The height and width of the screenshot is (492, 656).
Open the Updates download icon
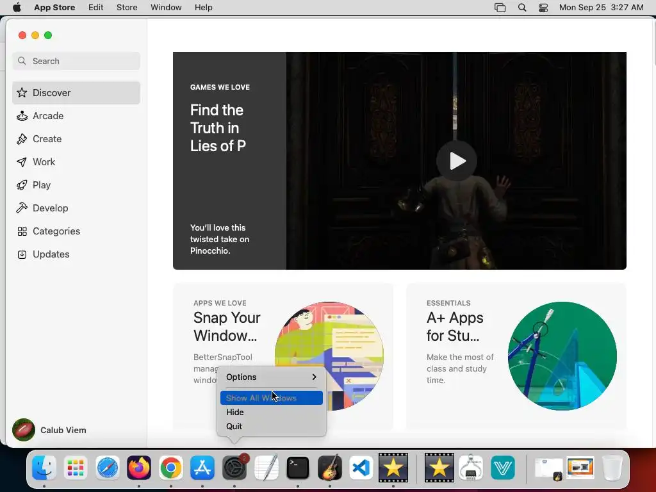[x=22, y=254]
